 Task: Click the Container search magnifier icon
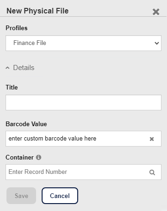click(152, 172)
